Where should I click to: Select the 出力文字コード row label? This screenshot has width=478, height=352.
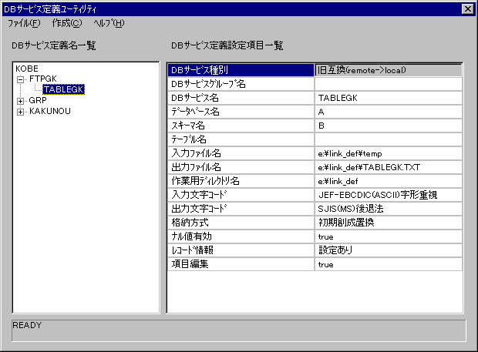[241, 209]
